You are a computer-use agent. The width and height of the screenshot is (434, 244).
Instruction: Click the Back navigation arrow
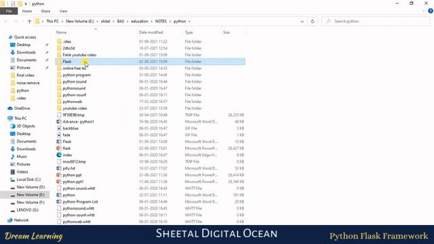click(6, 21)
